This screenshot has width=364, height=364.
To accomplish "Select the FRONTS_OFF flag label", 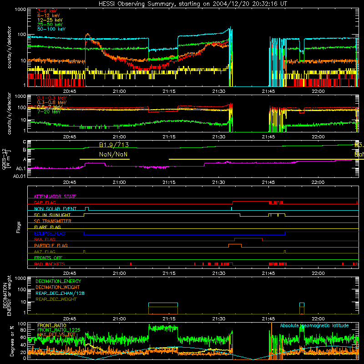I will 48,258.
